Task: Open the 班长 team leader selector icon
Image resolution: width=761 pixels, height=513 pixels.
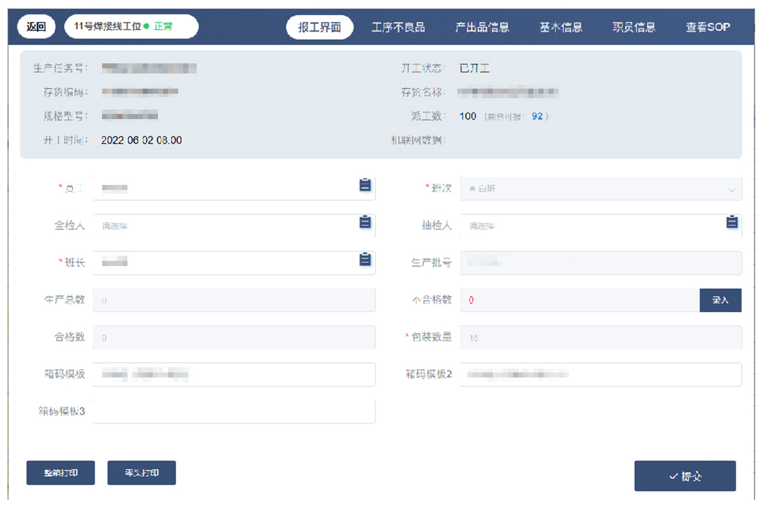Action: [x=365, y=262]
